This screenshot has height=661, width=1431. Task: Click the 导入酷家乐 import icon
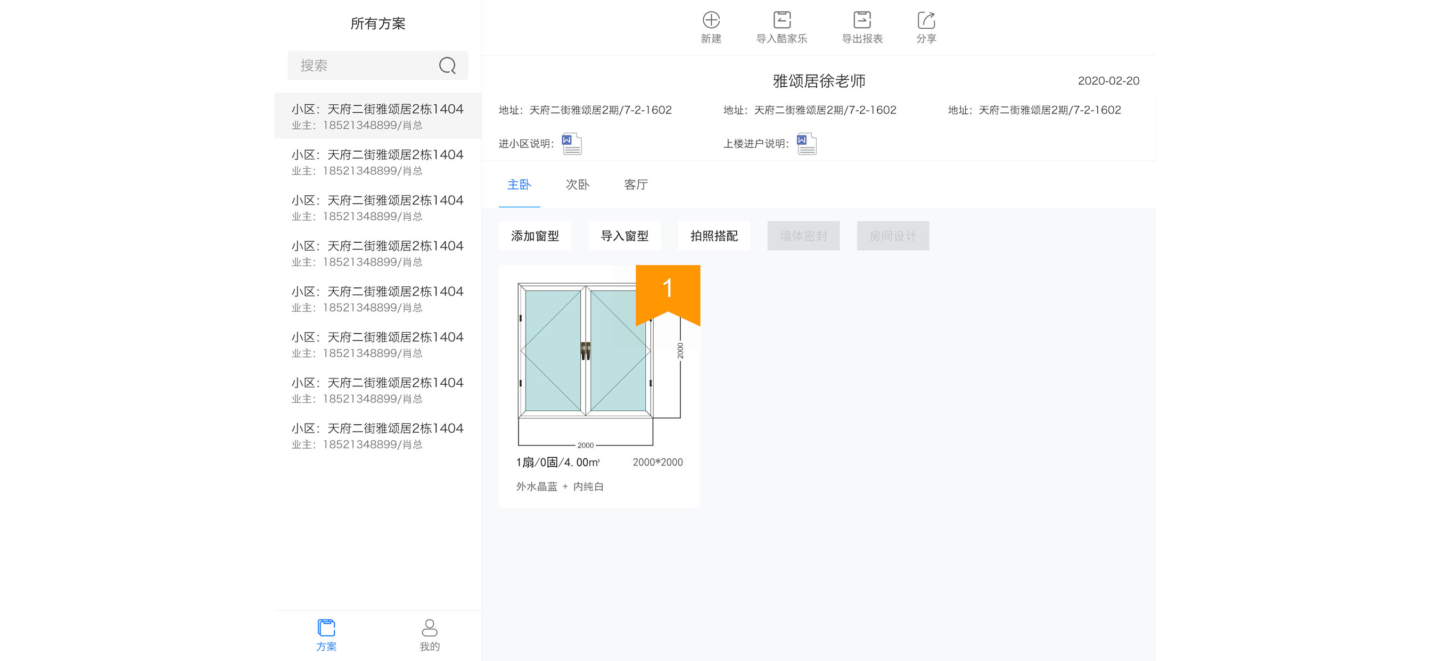pyautogui.click(x=782, y=21)
